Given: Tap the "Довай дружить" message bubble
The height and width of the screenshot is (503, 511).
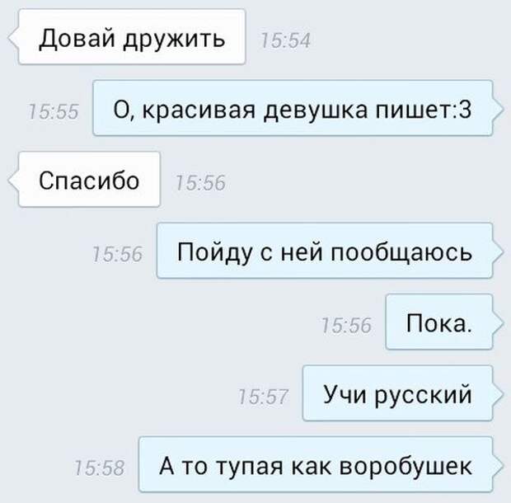Looking at the screenshot, I should [132, 37].
